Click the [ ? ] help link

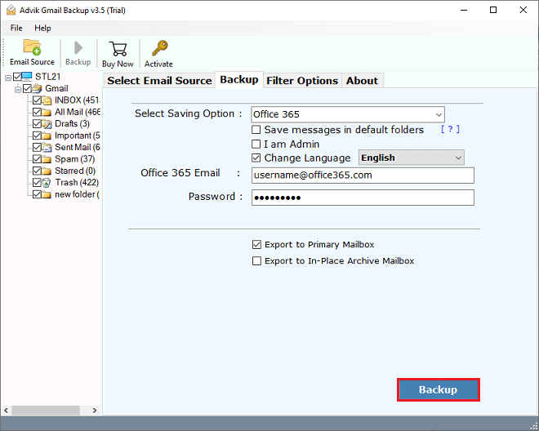[450, 129]
